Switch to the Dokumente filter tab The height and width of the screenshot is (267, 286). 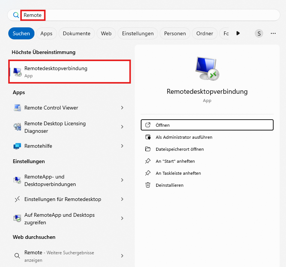coord(77,33)
